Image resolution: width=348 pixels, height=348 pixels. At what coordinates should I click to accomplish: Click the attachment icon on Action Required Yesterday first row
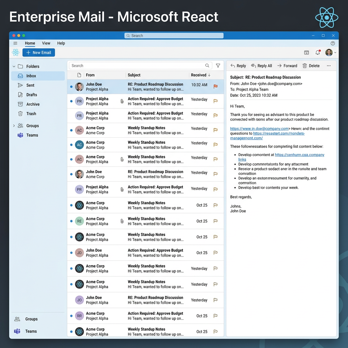click(x=122, y=101)
